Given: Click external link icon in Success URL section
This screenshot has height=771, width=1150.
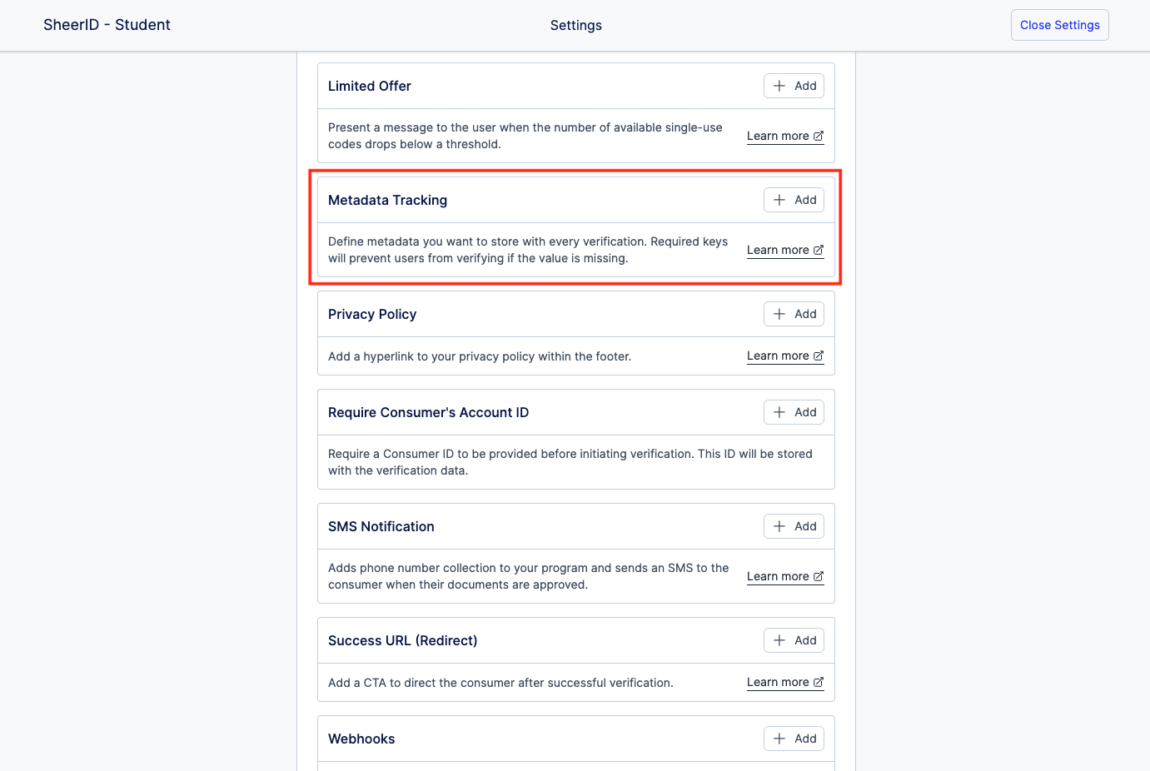Looking at the screenshot, I should [819, 682].
